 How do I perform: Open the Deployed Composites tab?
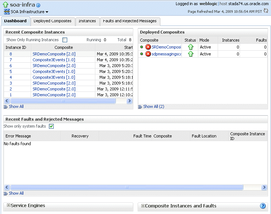click(x=53, y=21)
